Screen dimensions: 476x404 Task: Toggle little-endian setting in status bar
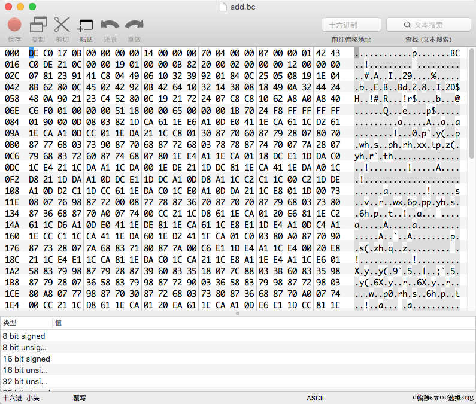point(33,398)
